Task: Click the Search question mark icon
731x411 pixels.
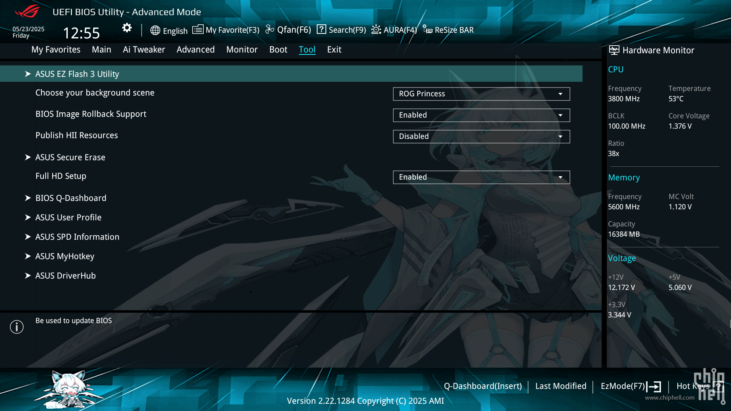Action: [321, 30]
